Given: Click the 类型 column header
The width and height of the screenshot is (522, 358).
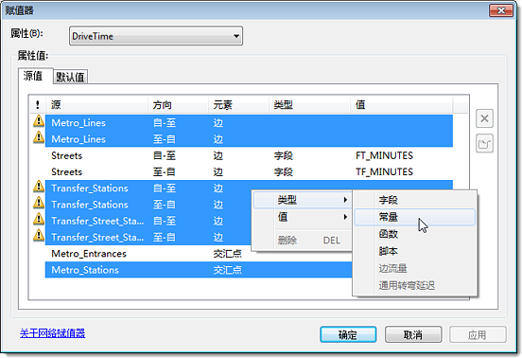Looking at the screenshot, I should coord(309,105).
